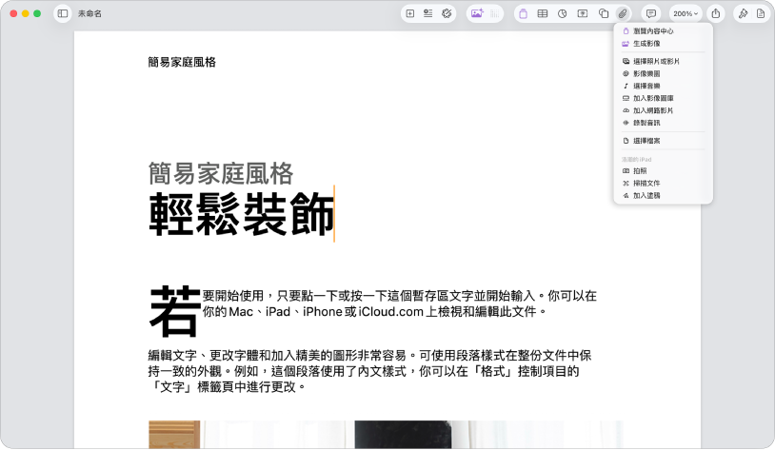Click the gear-with-pencil toolbar icon

(447, 14)
